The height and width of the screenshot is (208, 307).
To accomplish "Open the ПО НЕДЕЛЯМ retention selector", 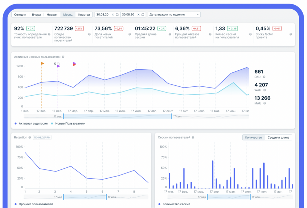I will pos(42,138).
